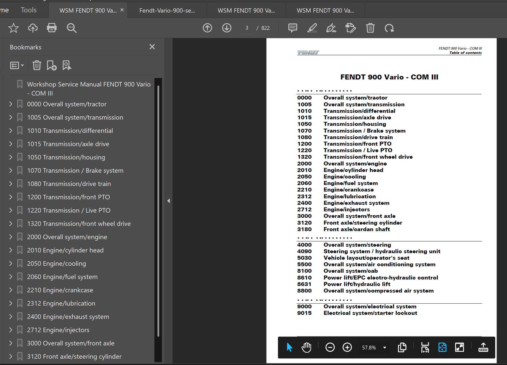The image size is (507, 365).
Task: Close the Bookmarks panel
Action: pos(152,47)
